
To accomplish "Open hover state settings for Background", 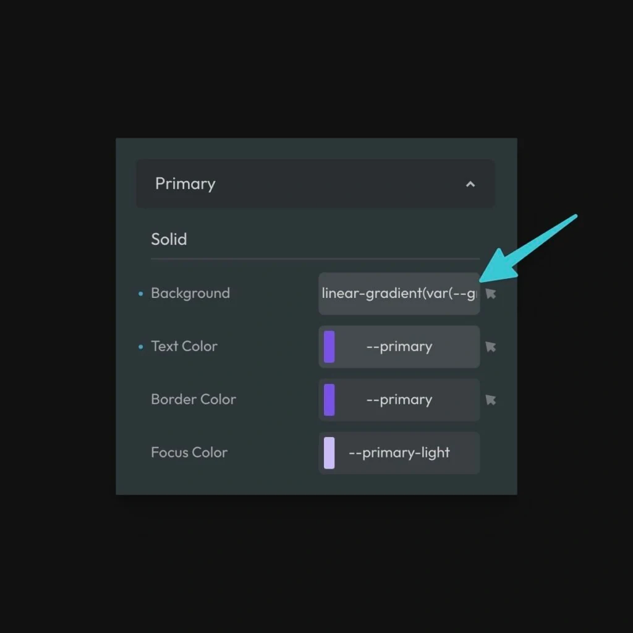I will (x=491, y=294).
